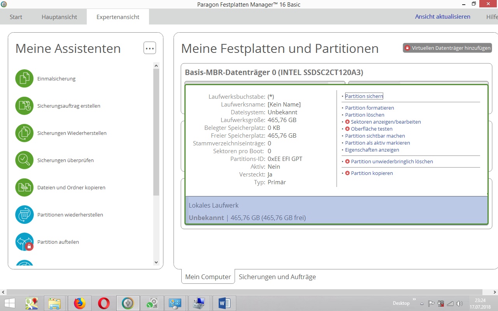Image resolution: width=498 pixels, height=311 pixels.
Task: Click the lock icon beside Partition kopieren
Action: 347,173
